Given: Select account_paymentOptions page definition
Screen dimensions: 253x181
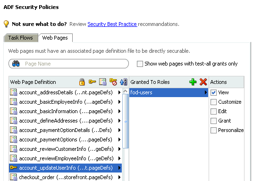Looking at the screenshot, I should [x=65, y=140].
